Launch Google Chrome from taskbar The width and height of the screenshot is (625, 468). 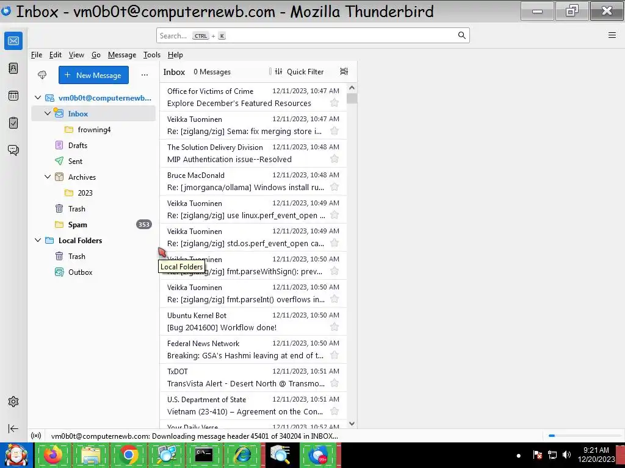(x=128, y=455)
